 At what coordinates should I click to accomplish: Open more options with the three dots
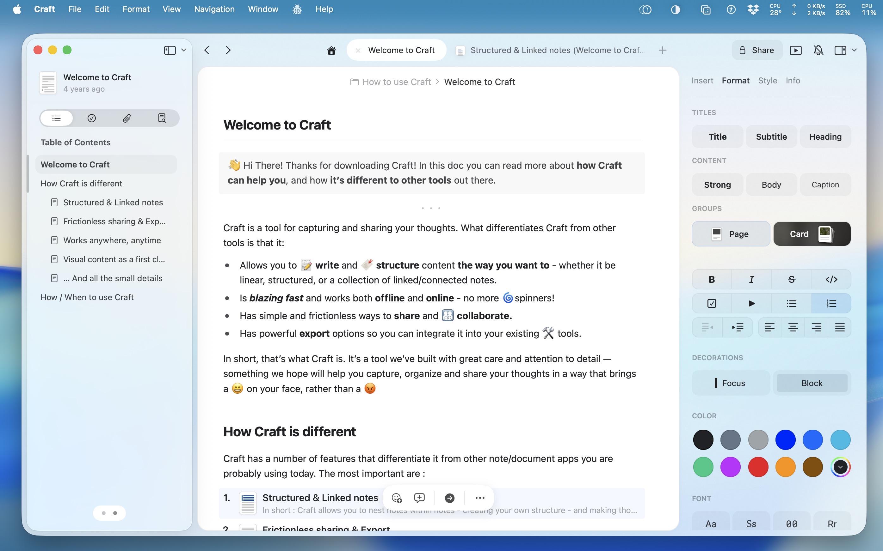click(x=480, y=498)
